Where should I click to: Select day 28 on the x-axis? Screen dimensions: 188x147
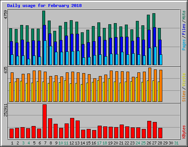click(x=160, y=143)
